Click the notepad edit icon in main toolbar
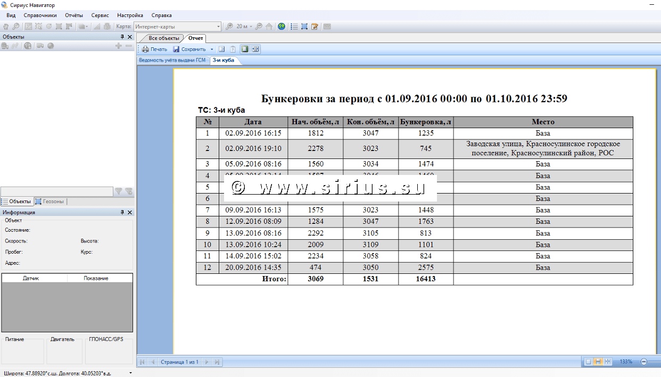 [x=315, y=27]
